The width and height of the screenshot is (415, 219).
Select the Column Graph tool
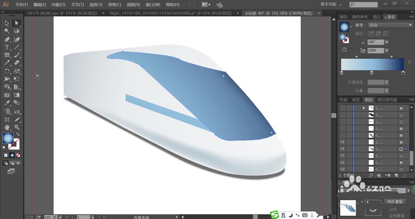[17, 111]
